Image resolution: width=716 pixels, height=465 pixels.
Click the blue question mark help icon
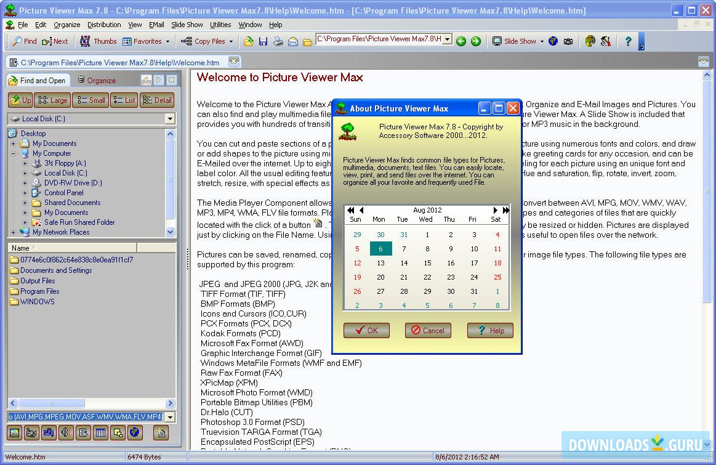pyautogui.click(x=629, y=41)
